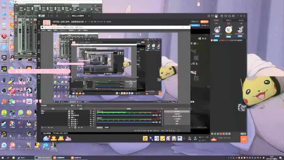Mute the second mixer audio channel
Viewport: 284px width, 160px height.
157,122
